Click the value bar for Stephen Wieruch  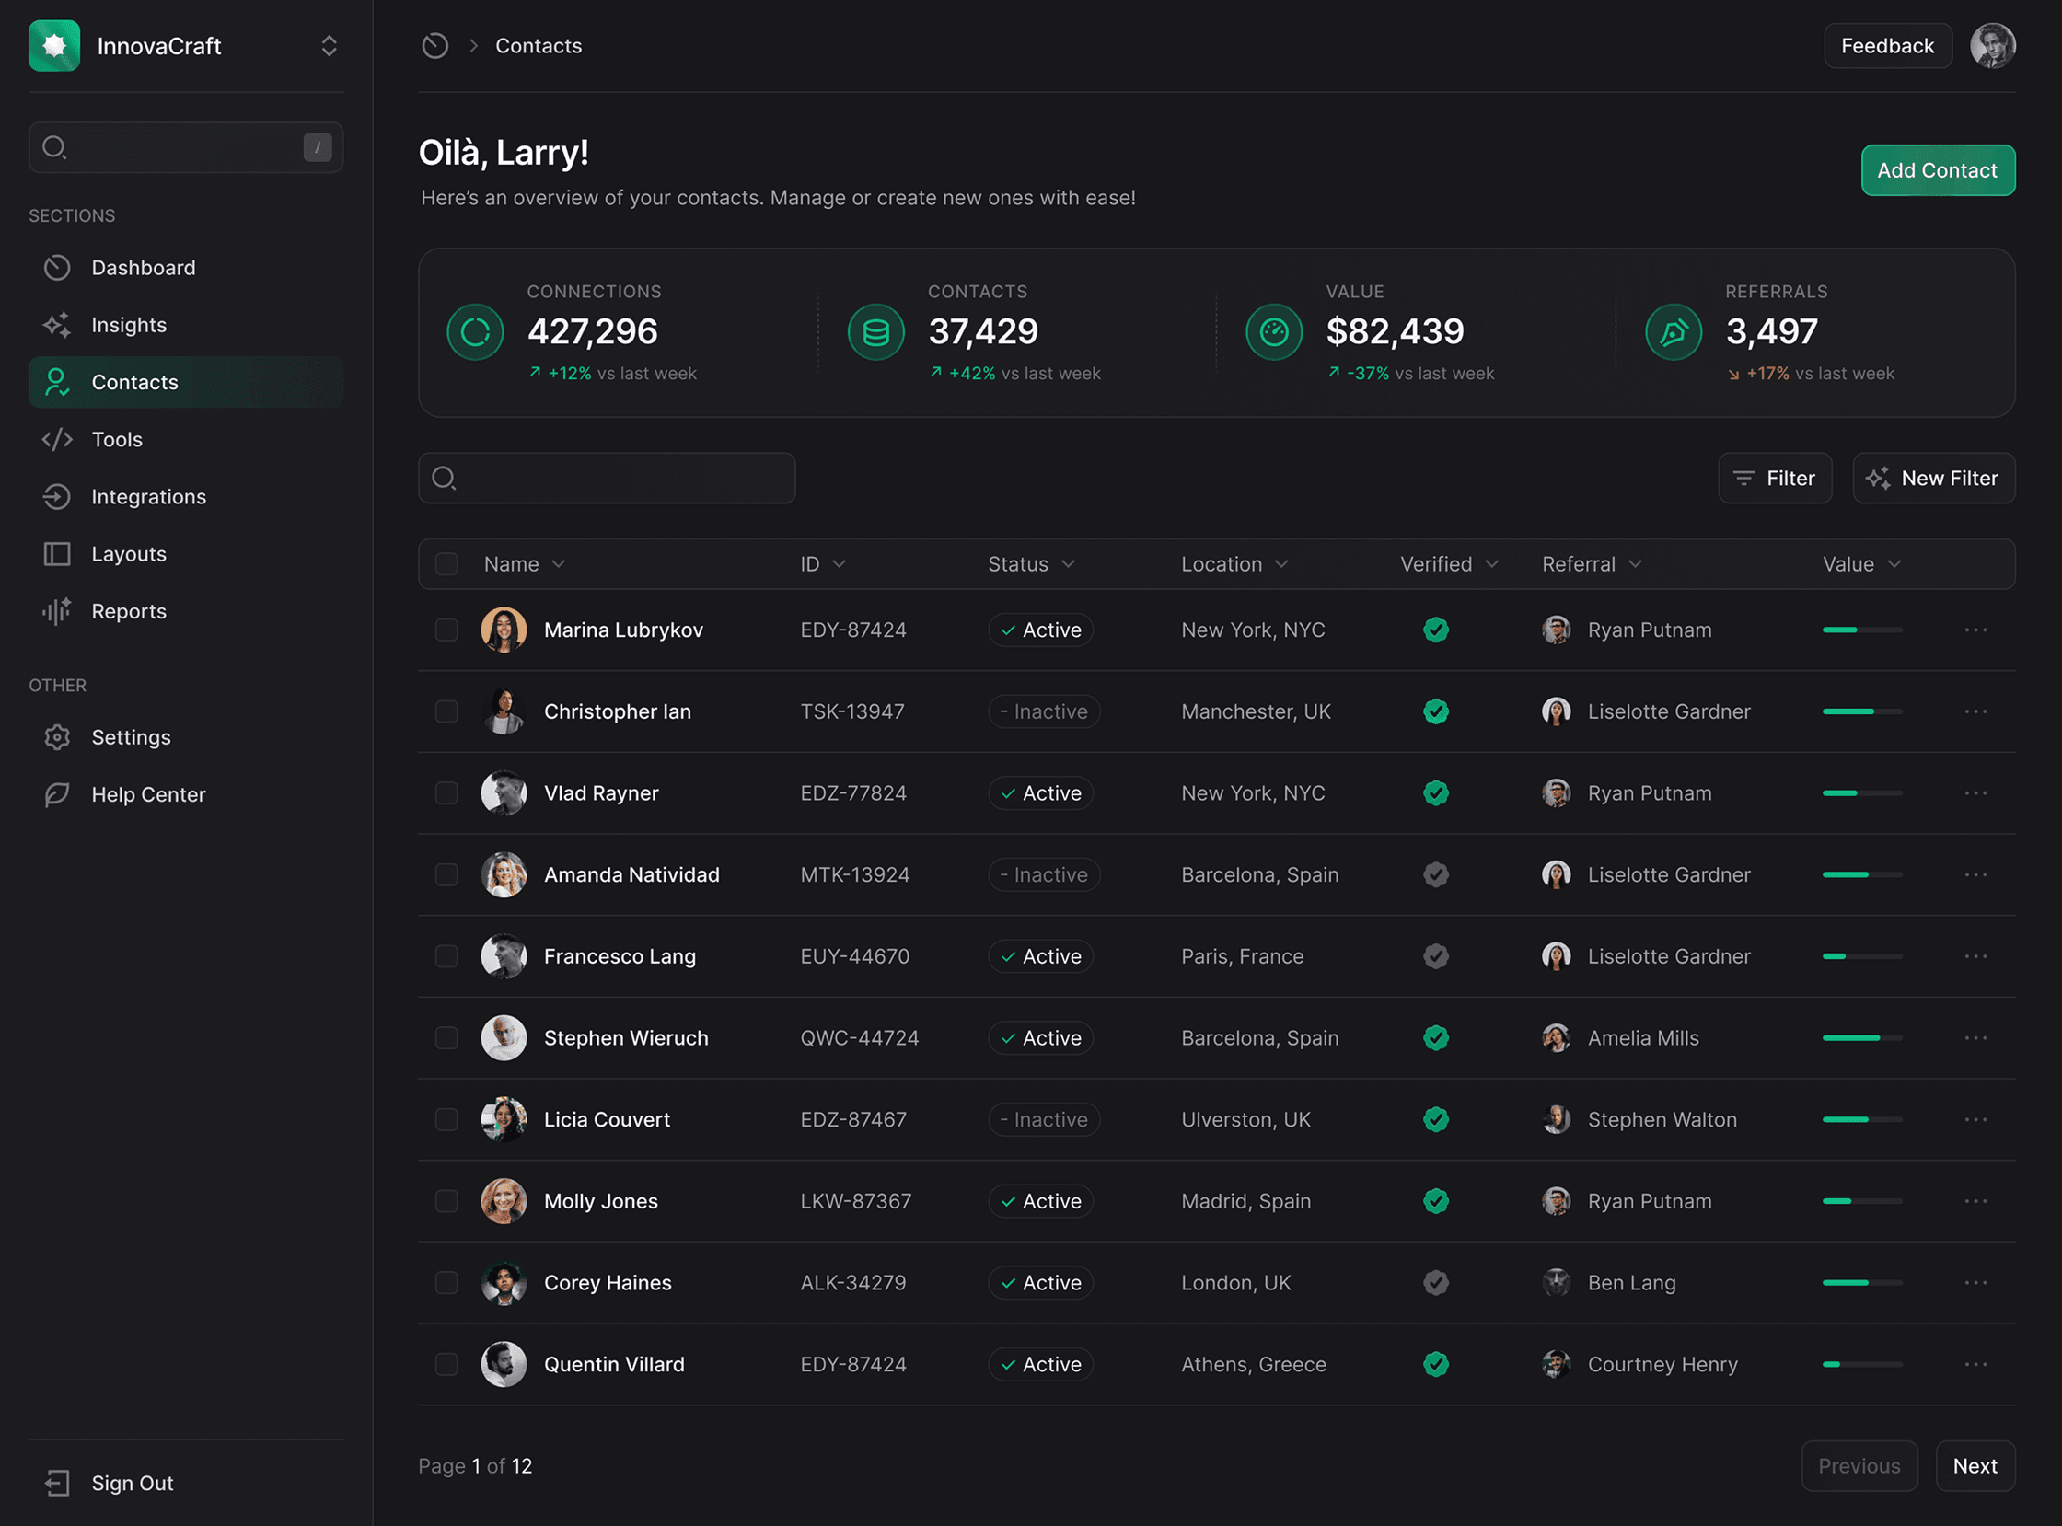(x=1861, y=1038)
